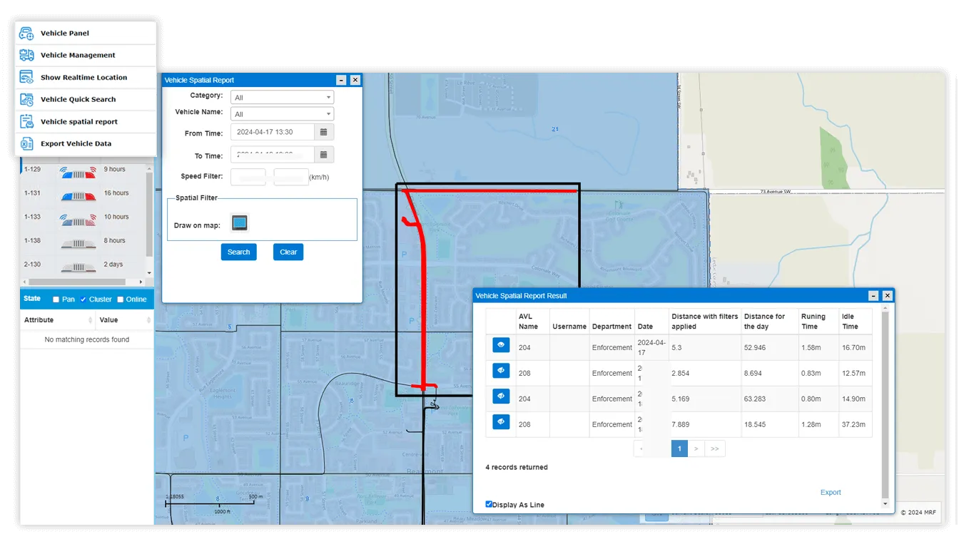Viewport: 959px width, 549px height.
Task: Export the spatial report results
Action: click(831, 492)
